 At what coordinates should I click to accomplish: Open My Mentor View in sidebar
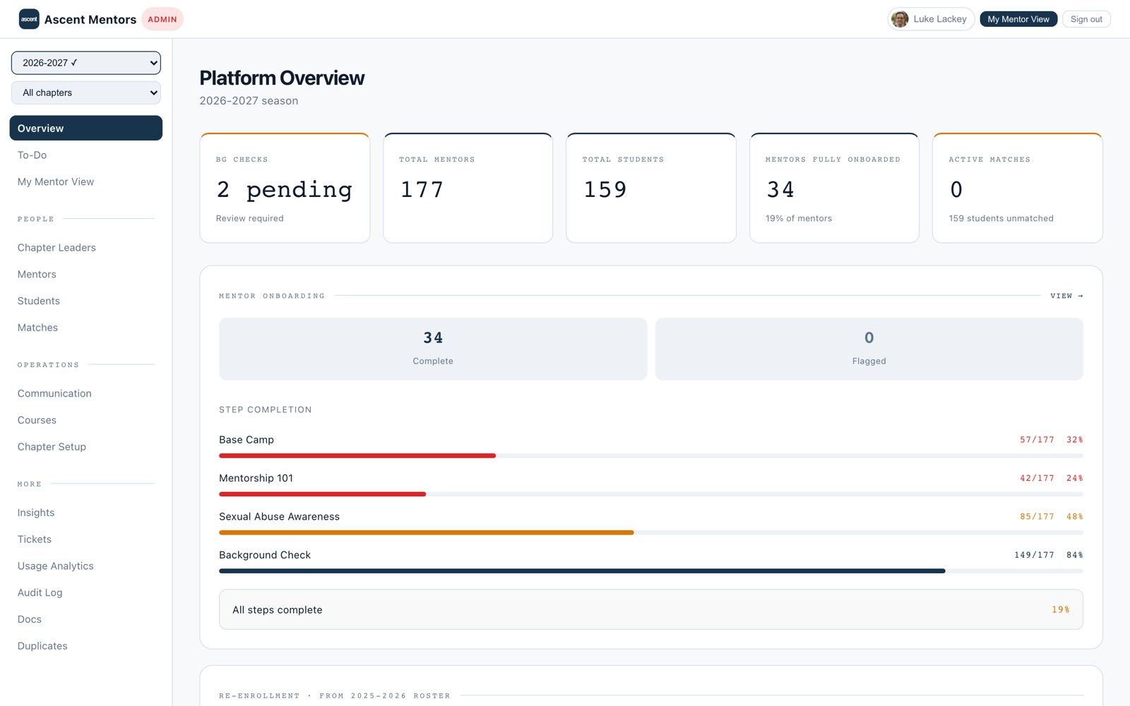click(56, 181)
